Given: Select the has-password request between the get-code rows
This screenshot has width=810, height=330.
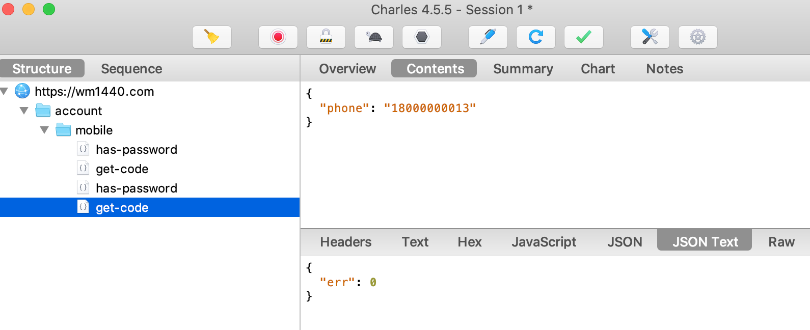Looking at the screenshot, I should tap(137, 188).
